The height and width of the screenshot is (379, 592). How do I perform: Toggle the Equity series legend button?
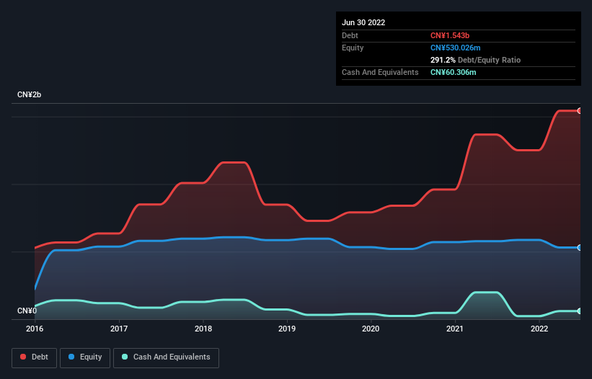(85, 357)
